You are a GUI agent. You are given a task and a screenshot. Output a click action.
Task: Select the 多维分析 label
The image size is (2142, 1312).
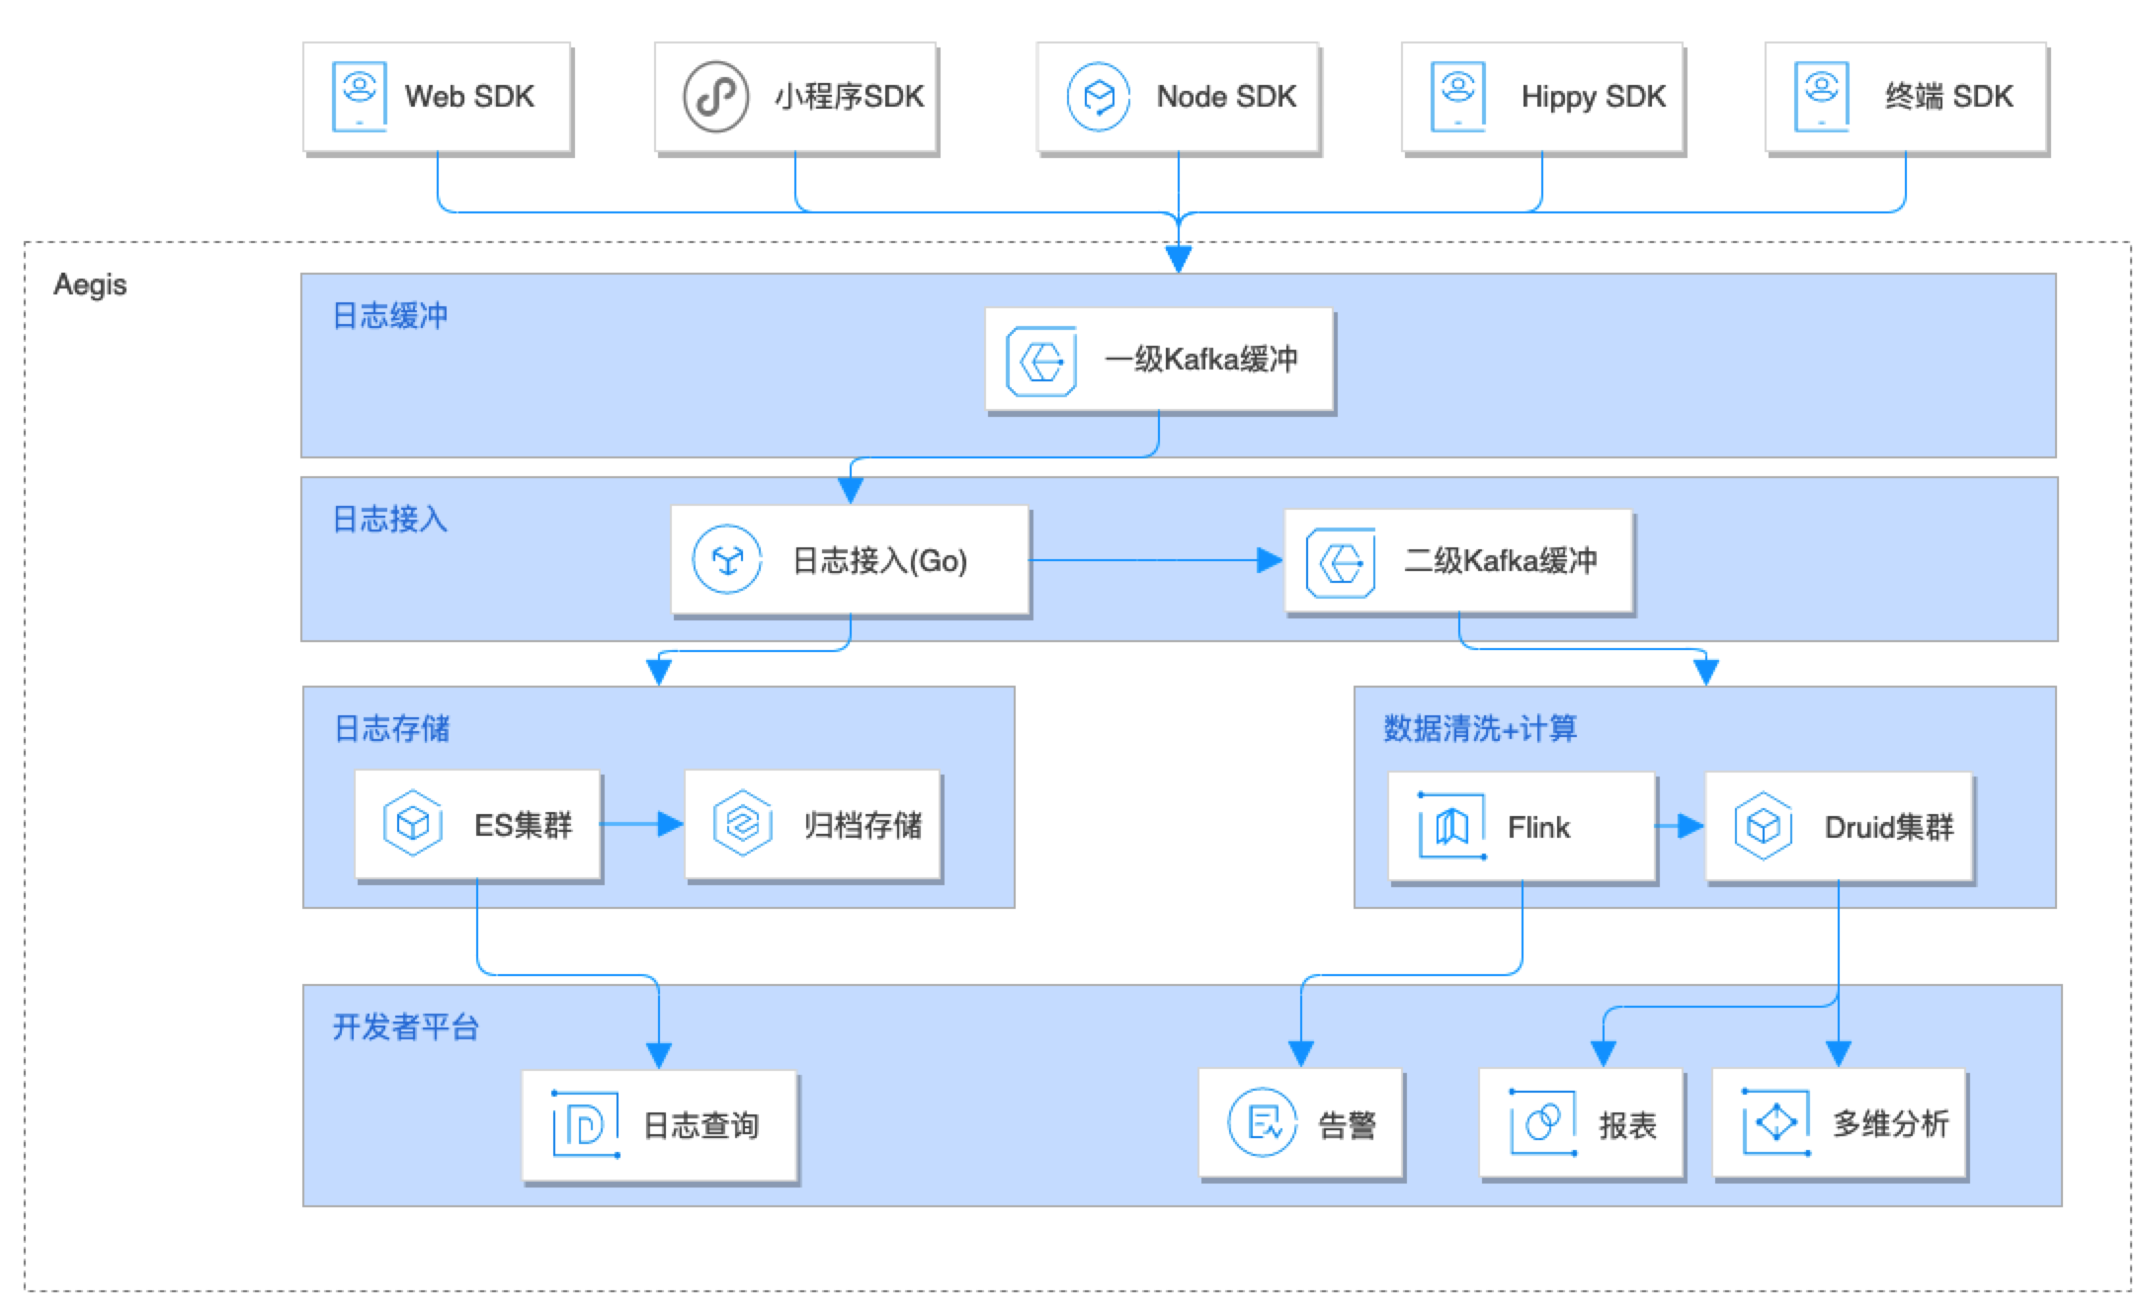pos(1890,1123)
